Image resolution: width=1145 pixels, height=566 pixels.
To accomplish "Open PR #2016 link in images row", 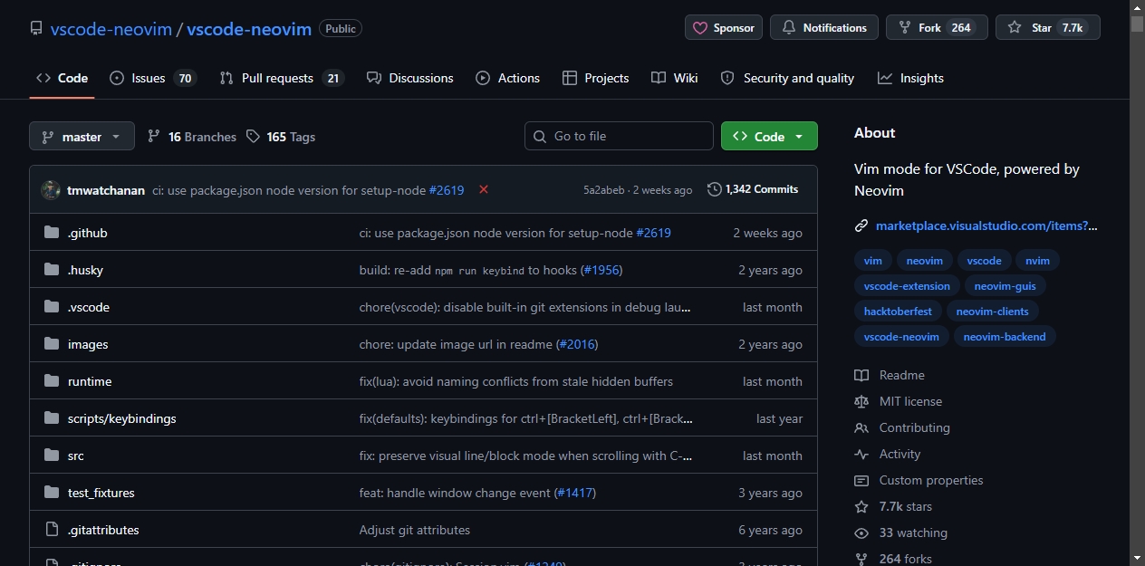I will coord(577,344).
